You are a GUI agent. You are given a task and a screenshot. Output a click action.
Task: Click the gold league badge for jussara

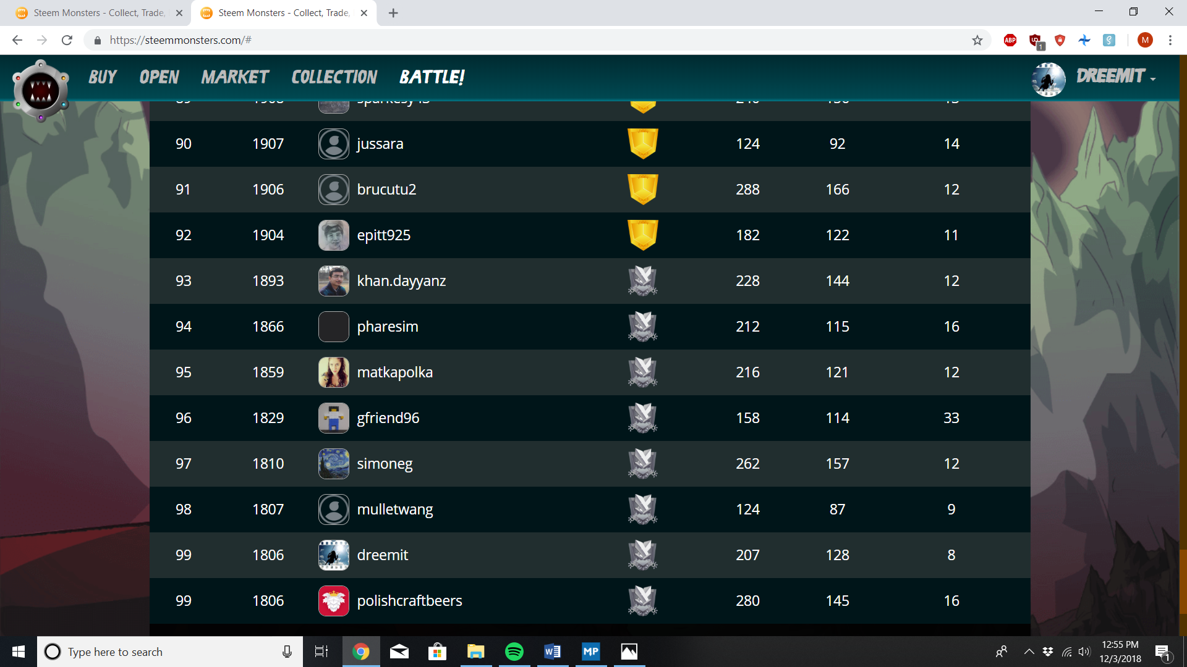pos(643,143)
